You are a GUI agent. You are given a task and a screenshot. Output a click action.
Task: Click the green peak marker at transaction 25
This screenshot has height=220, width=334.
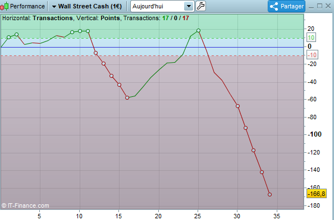[x=198, y=31]
